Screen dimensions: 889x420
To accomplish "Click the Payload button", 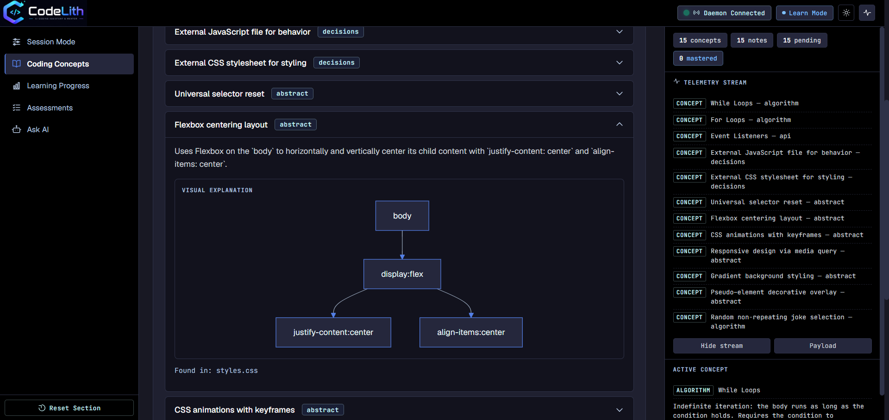I will click(x=823, y=346).
